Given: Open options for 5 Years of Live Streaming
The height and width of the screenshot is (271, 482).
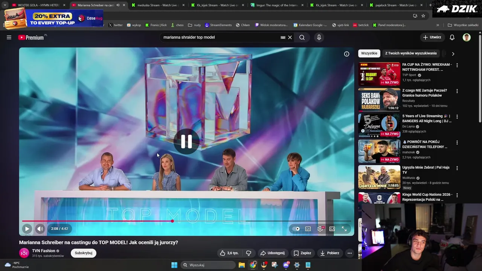Looking at the screenshot, I should click(x=457, y=117).
